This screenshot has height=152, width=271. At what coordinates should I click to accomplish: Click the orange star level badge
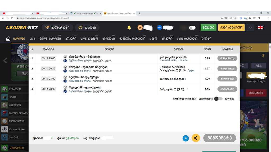[x=140, y=27]
